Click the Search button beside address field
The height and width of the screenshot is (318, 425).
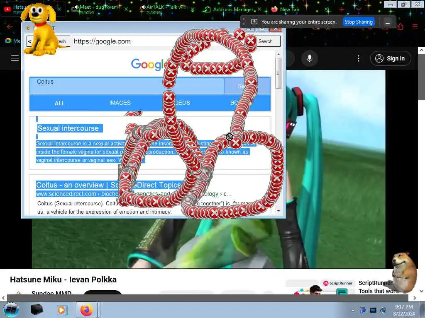265,41
